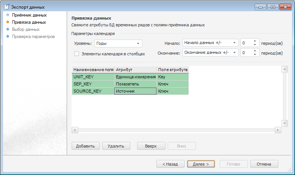
Task: Click the Удалить button
Action: [116, 146]
